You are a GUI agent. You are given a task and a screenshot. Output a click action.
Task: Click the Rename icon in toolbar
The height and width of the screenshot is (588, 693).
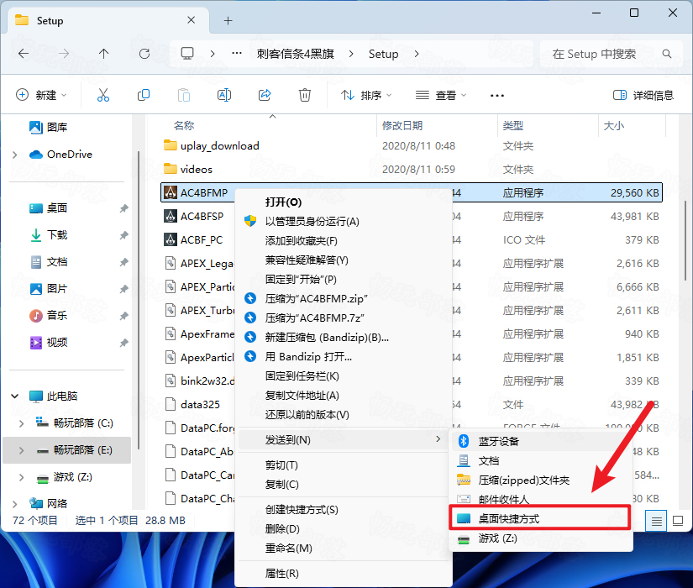(224, 95)
